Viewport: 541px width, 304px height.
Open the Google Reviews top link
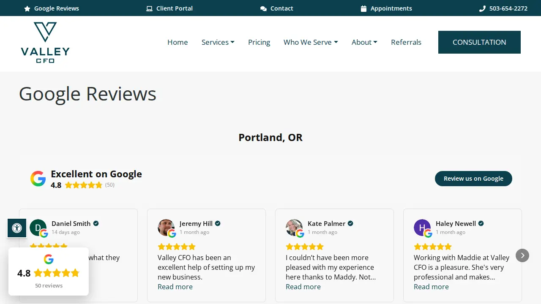[x=52, y=8]
